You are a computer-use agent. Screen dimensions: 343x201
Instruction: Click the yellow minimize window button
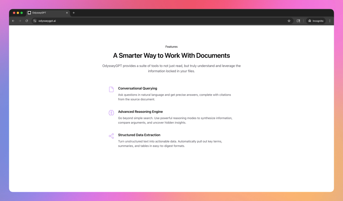pyautogui.click(x=18, y=13)
